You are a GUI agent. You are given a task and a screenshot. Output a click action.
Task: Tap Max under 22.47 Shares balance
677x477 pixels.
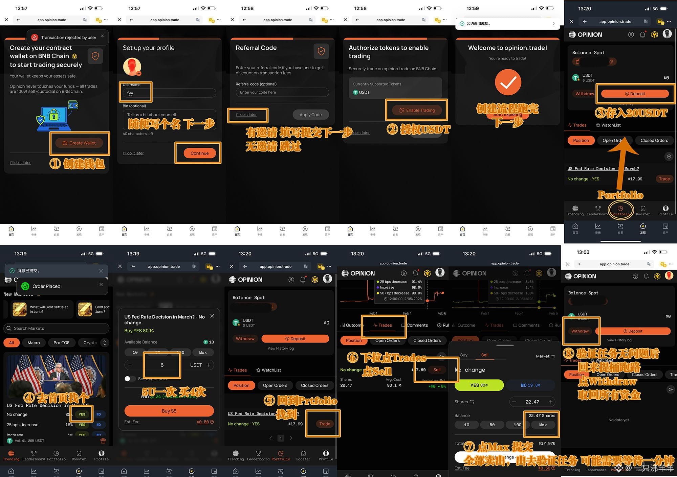pyautogui.click(x=543, y=425)
